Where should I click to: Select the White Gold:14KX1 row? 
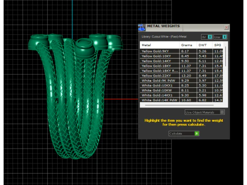click(x=182, y=95)
